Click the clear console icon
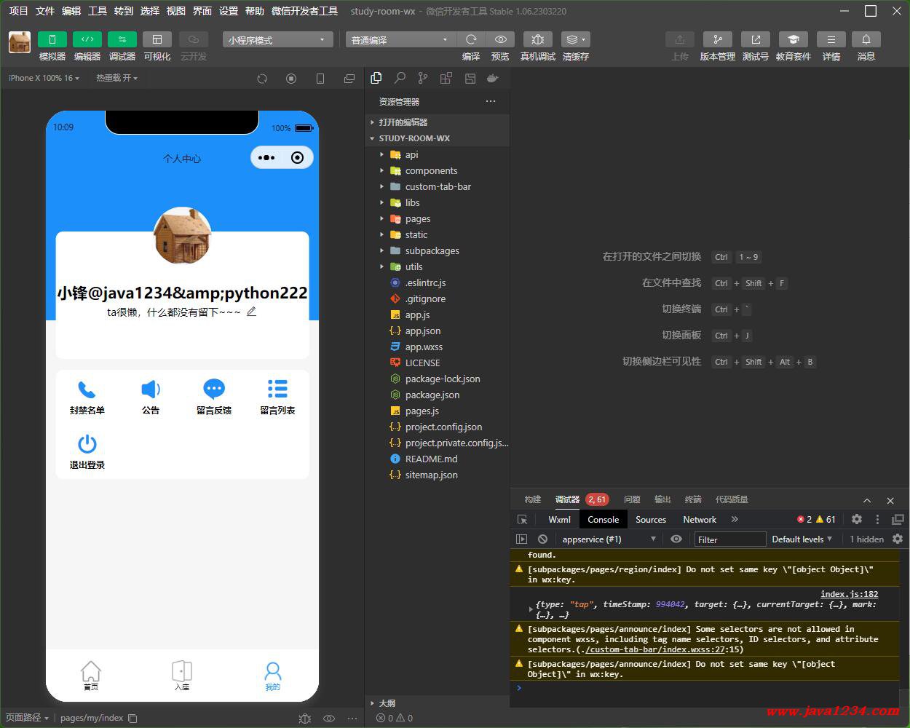Image resolution: width=910 pixels, height=728 pixels. pos(542,539)
